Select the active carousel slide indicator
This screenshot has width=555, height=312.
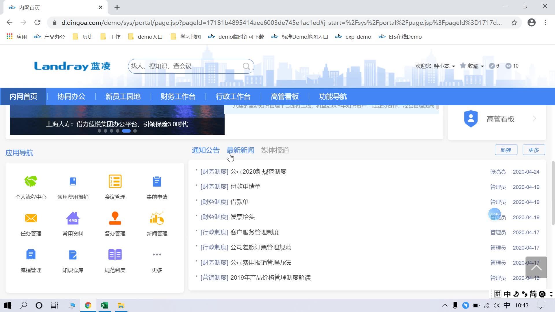pyautogui.click(x=126, y=131)
